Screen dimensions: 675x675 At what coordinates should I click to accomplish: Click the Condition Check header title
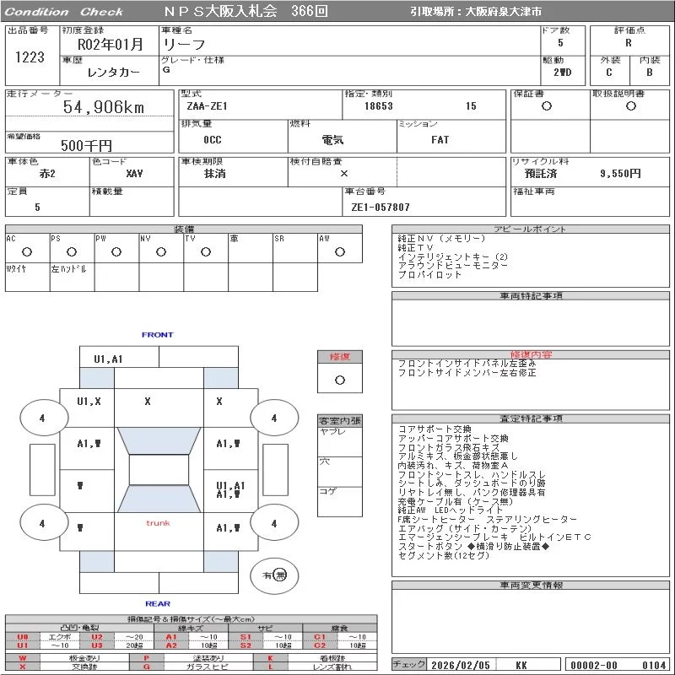tap(65, 12)
